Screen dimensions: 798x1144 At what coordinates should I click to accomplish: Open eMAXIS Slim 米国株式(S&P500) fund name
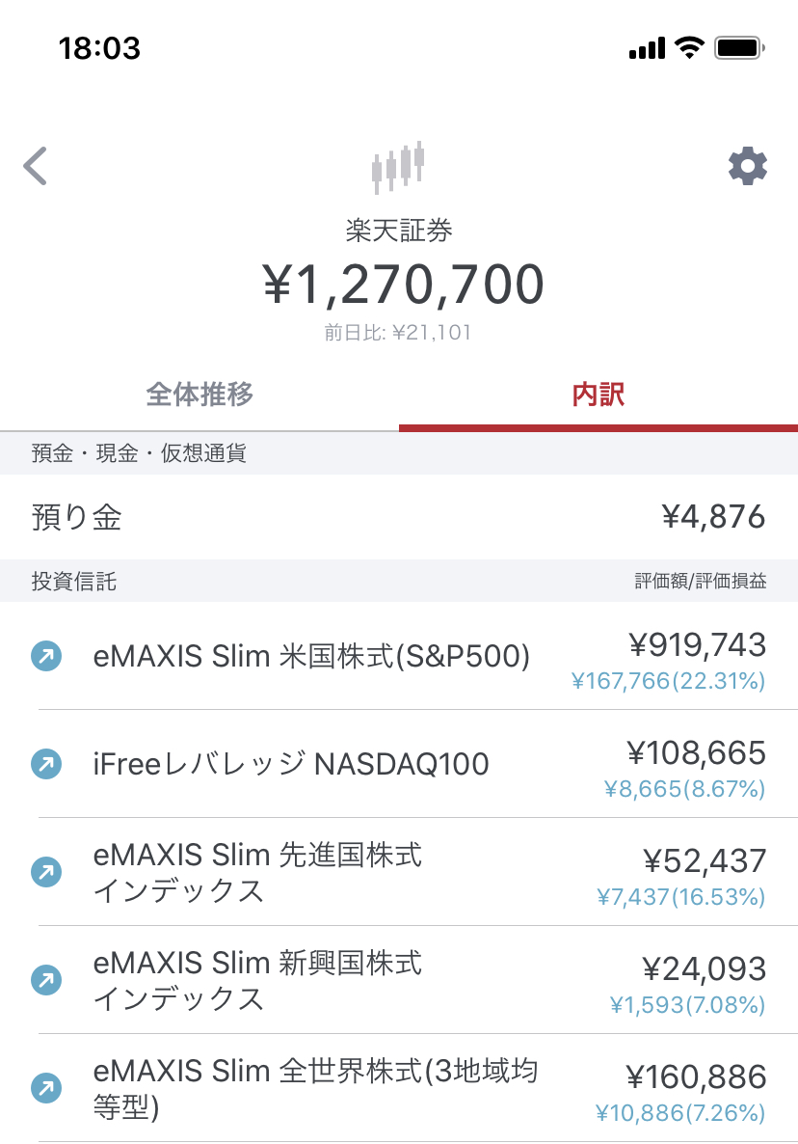pyautogui.click(x=311, y=657)
